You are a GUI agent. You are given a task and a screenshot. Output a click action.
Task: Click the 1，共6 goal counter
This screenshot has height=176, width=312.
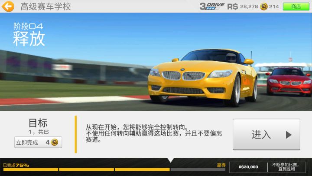(x=39, y=132)
